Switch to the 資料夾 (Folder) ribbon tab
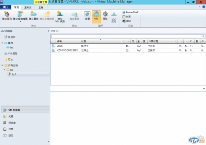 click(28, 8)
